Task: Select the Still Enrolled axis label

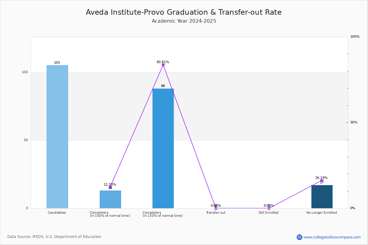Action: point(268,213)
